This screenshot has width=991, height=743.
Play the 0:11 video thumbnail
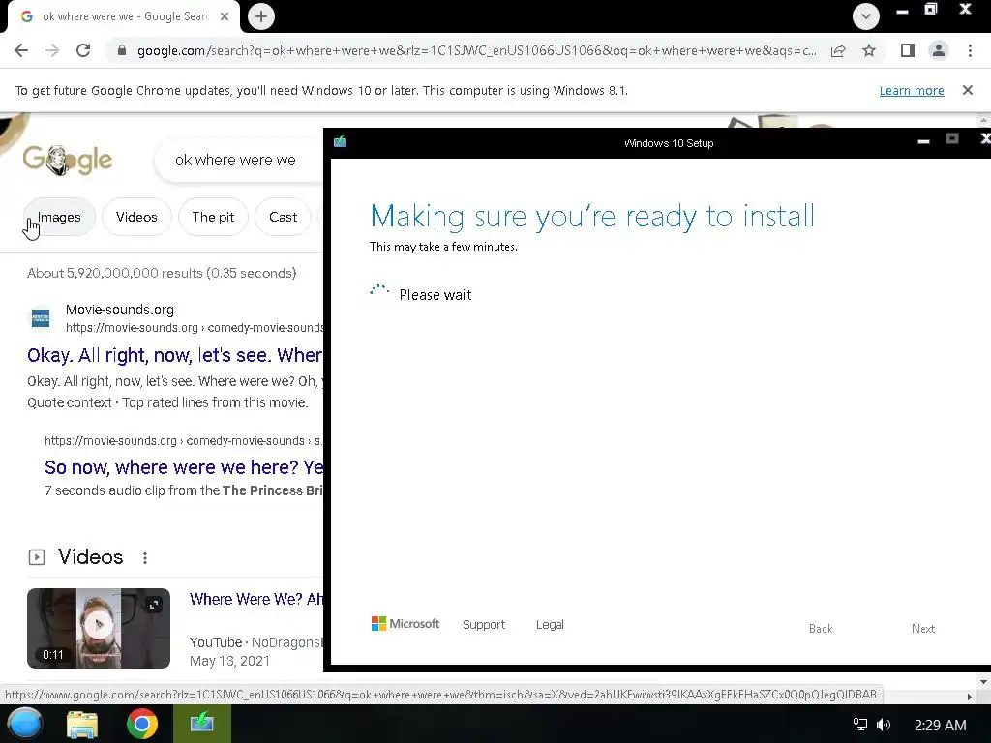[x=99, y=628]
